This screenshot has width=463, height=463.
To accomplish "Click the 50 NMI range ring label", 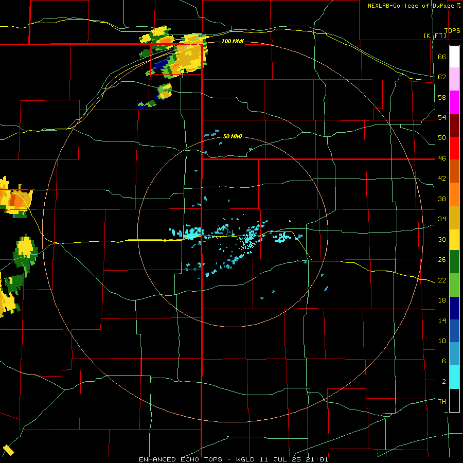I will click(x=233, y=136).
